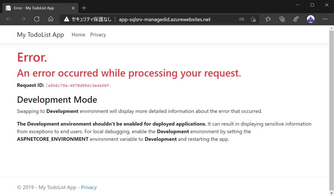Click the address bar URL app-sqlsrv-managedid.azurewebsites.net

[x=164, y=19]
